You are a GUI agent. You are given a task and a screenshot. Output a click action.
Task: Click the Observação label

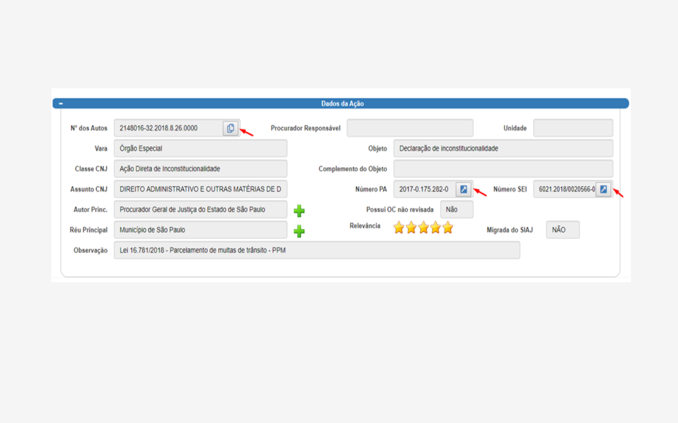(91, 250)
